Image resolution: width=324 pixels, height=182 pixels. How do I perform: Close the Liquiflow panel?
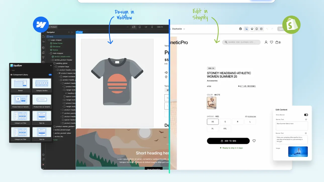51,65
